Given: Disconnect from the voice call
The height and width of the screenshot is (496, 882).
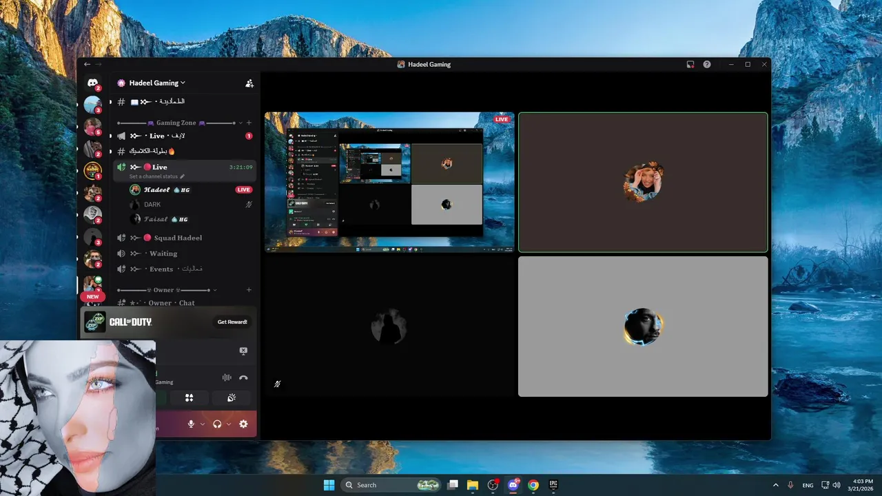Looking at the screenshot, I should [x=243, y=378].
